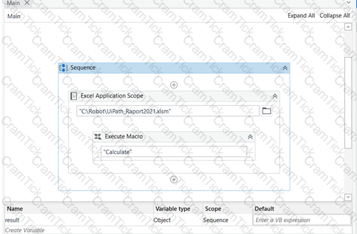Close the Main tab
This screenshot has width=357, height=234.
(27, 3)
